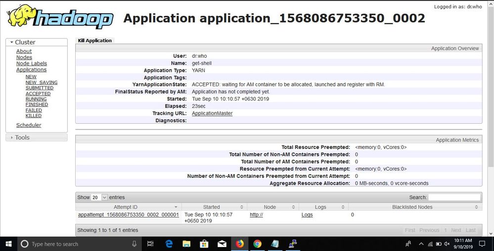Click the 'get-shell' application name value

(202, 63)
